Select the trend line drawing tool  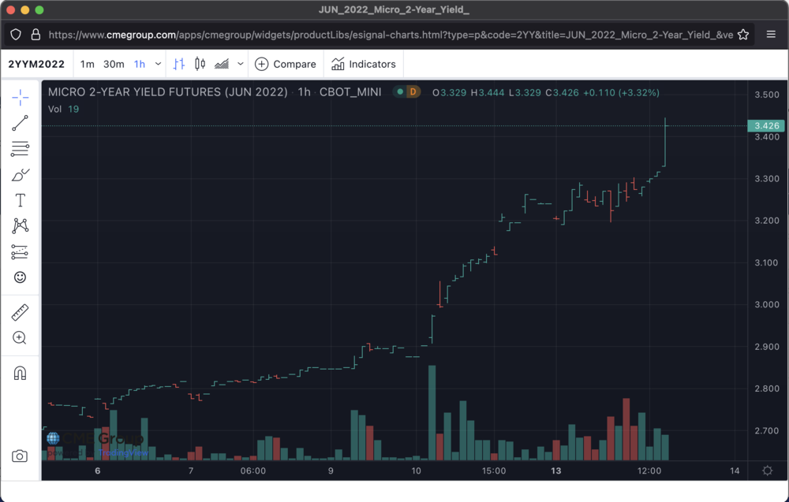coord(21,123)
